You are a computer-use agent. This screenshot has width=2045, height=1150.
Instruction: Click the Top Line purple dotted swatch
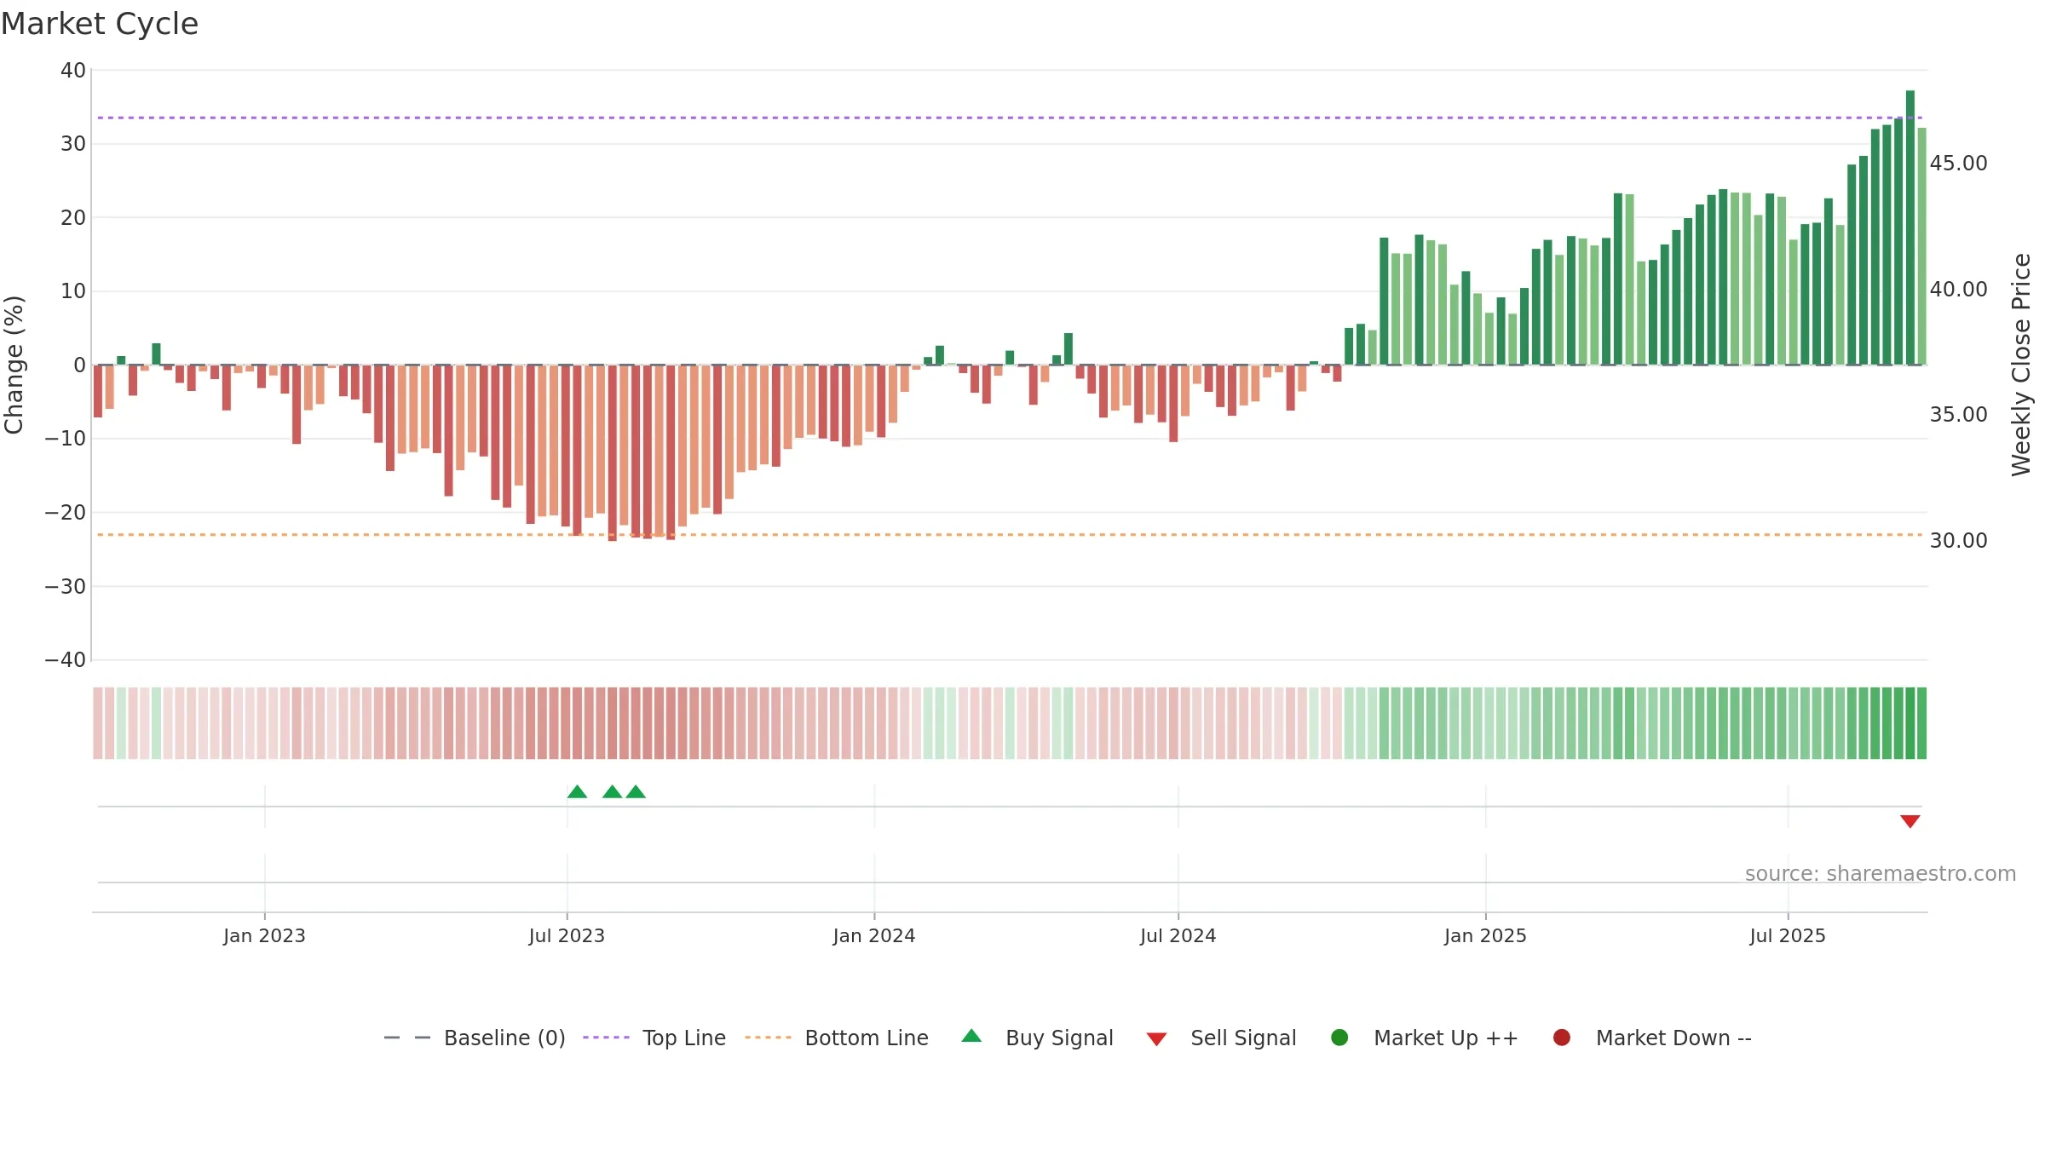click(x=607, y=1038)
